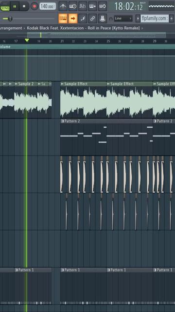Open the Line snap dropdown
The height and width of the screenshot is (312, 175).
tap(123, 19)
